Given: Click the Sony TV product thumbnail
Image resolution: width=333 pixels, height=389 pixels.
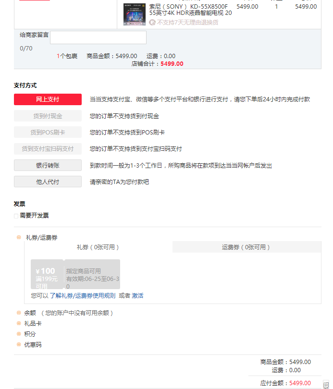Looking at the screenshot, I should 134,14.
